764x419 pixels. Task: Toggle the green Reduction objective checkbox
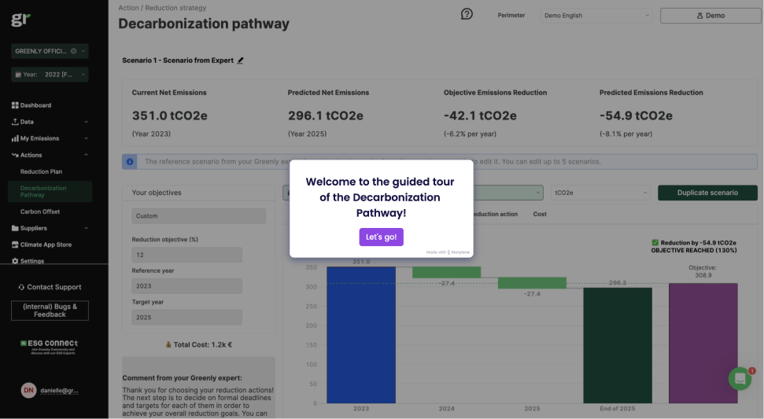(655, 243)
